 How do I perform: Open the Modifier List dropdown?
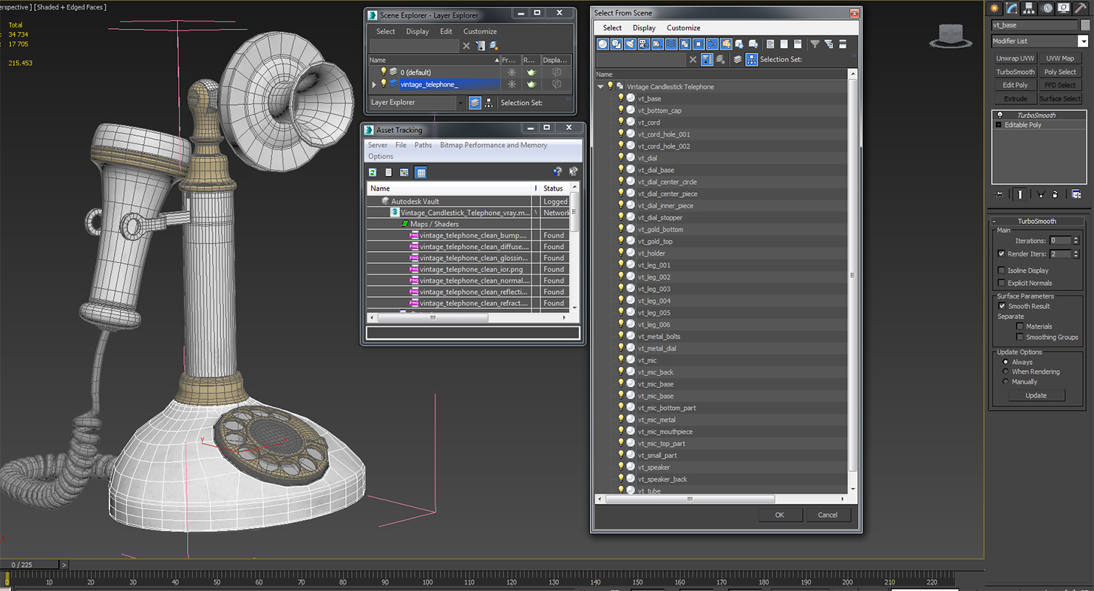pos(1039,41)
